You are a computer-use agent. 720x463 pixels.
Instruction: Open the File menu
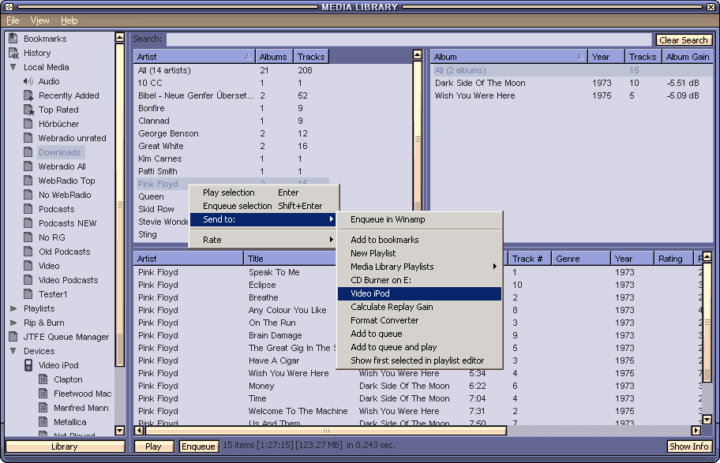click(x=13, y=21)
